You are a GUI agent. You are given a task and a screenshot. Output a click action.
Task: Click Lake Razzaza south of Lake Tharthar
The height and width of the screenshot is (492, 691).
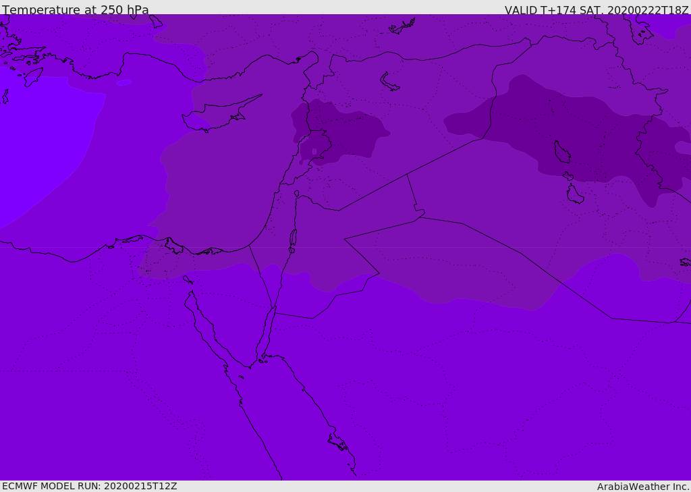tap(574, 195)
